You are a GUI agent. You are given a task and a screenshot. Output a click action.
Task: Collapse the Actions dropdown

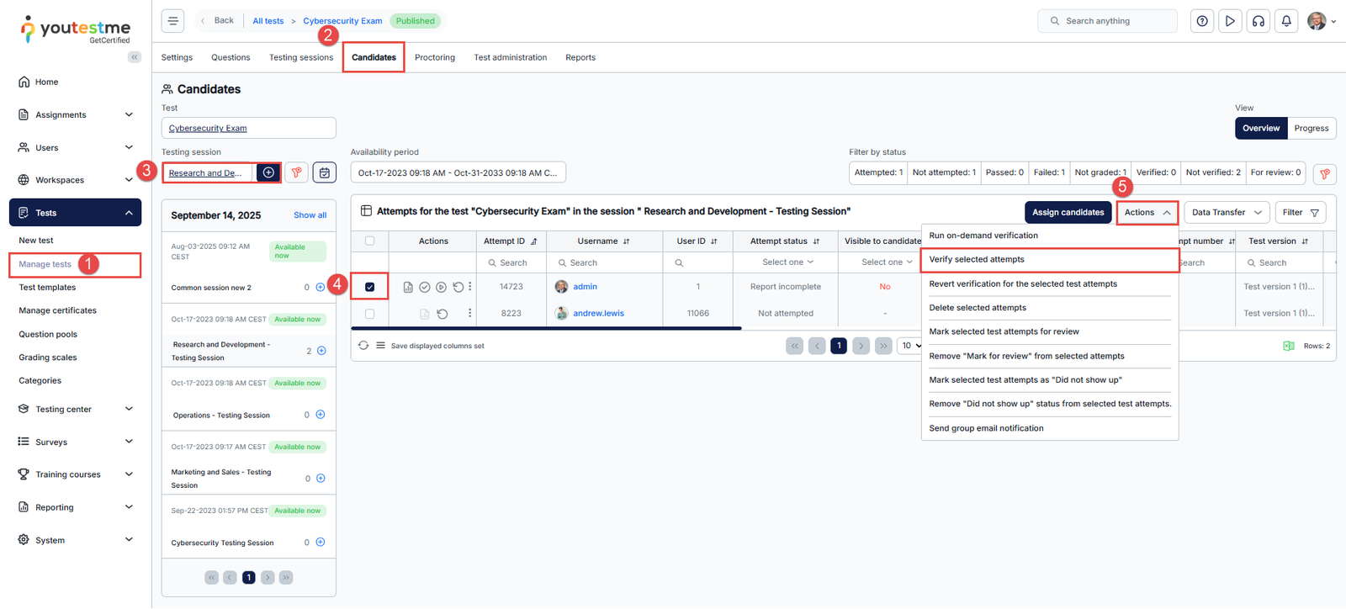[x=1147, y=213]
